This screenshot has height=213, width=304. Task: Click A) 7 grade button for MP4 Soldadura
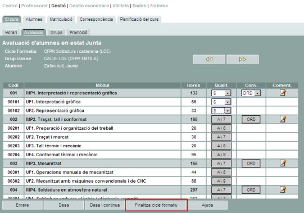click(x=221, y=190)
